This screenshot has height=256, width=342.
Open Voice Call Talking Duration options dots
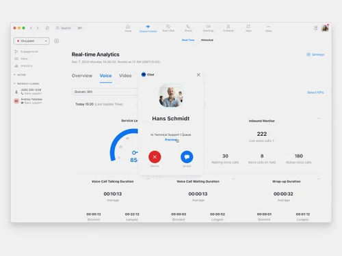[148, 179]
